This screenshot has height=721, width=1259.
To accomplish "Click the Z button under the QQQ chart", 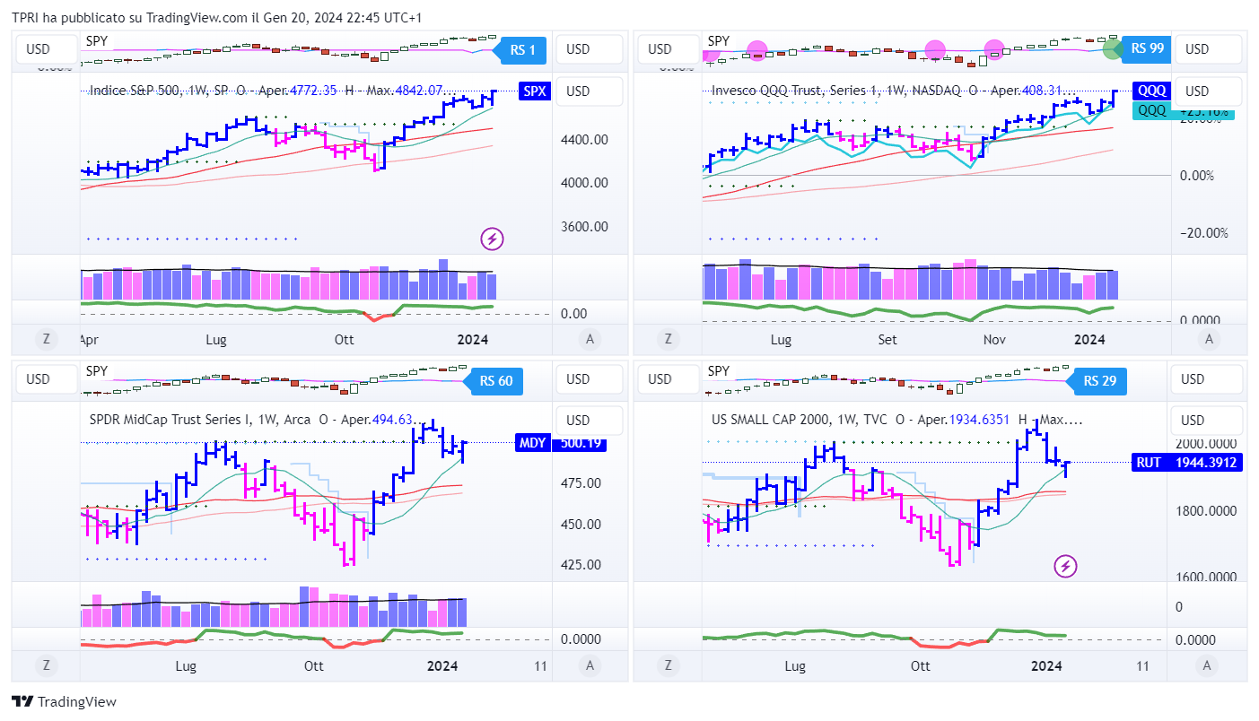I will point(667,339).
